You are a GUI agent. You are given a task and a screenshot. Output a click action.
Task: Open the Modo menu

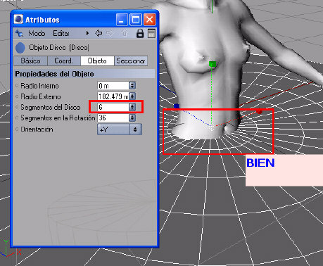(x=37, y=34)
